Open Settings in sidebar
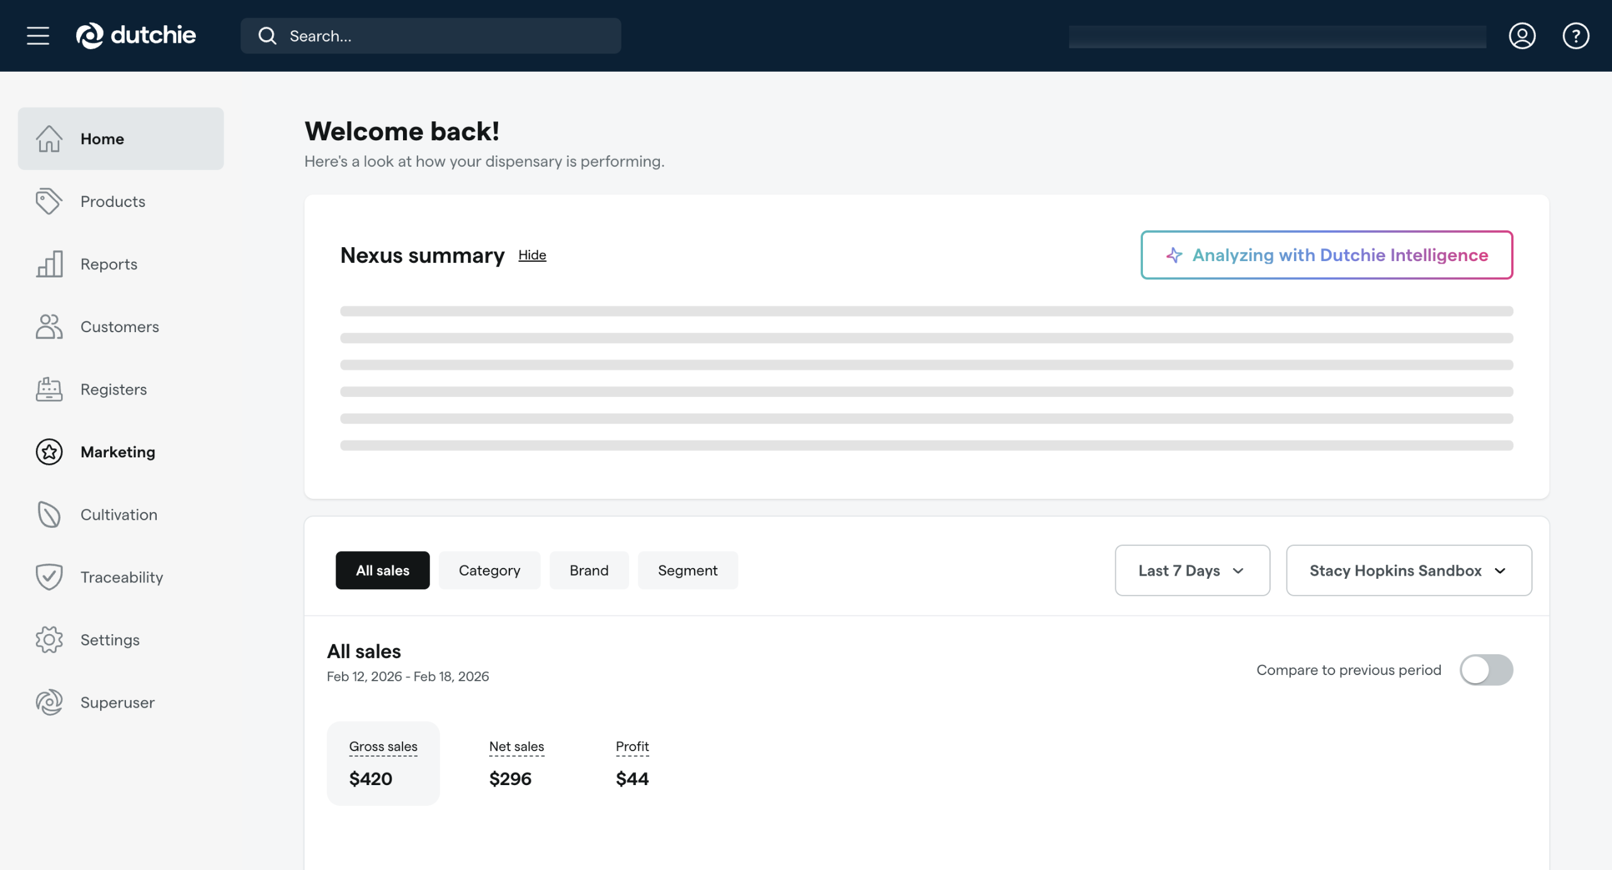Image resolution: width=1612 pixels, height=870 pixels. (x=121, y=640)
